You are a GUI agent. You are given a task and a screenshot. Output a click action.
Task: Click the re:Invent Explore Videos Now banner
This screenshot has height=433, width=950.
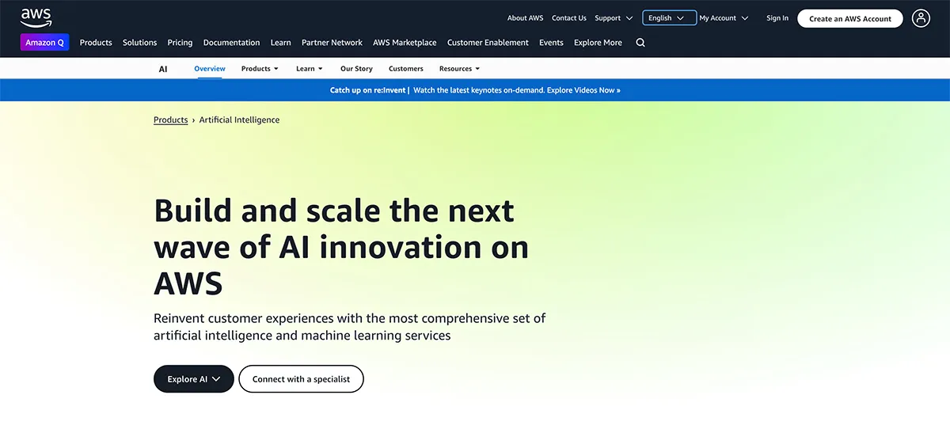(x=475, y=90)
